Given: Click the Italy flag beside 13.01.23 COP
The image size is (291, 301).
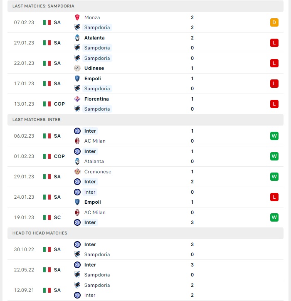Looking at the screenshot, I should click(47, 104).
